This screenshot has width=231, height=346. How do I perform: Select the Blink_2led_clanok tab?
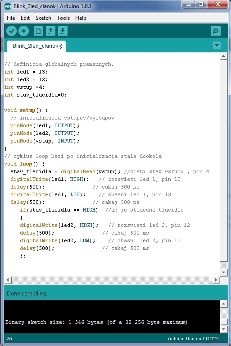click(x=36, y=46)
